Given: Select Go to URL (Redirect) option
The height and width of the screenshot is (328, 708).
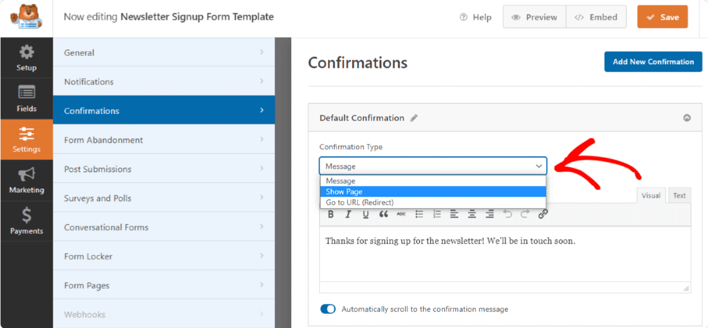Looking at the screenshot, I should pos(433,202).
